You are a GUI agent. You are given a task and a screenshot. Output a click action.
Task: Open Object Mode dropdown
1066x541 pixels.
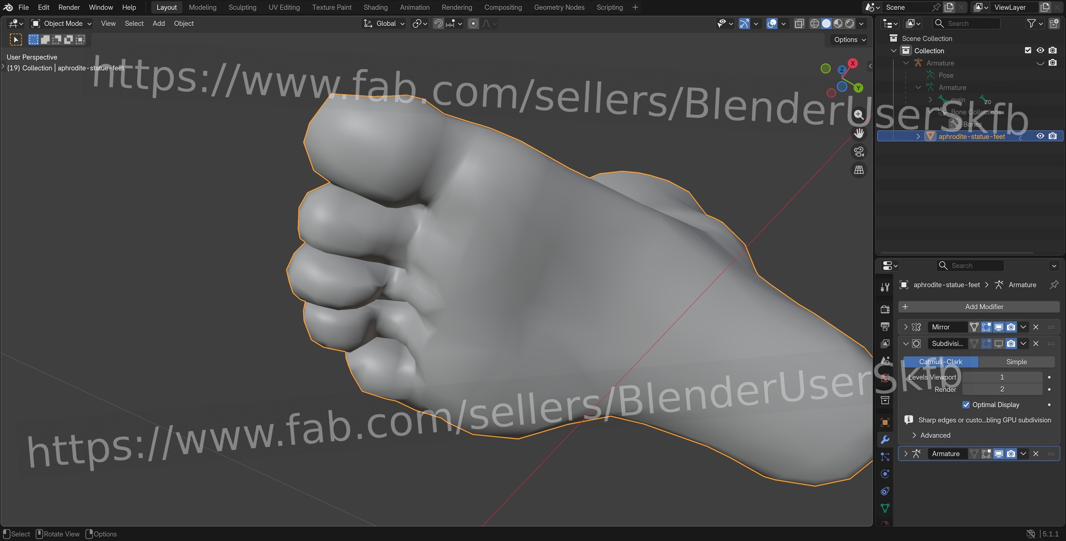(62, 24)
